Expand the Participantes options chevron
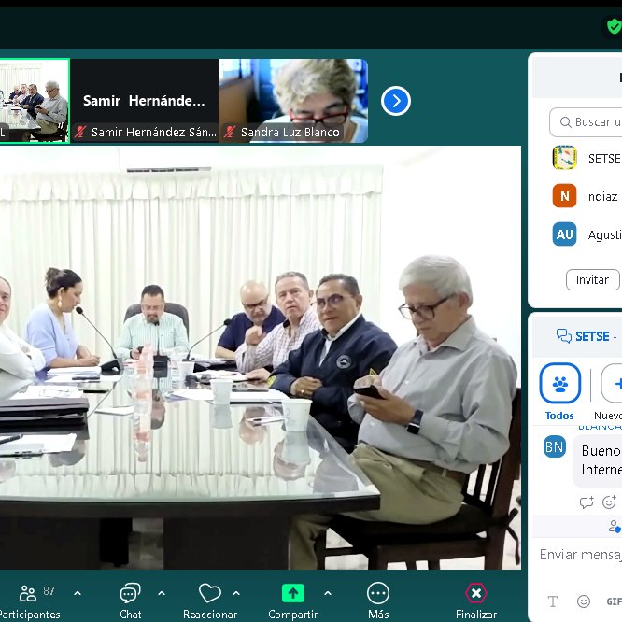This screenshot has width=622, height=622. coord(78,593)
